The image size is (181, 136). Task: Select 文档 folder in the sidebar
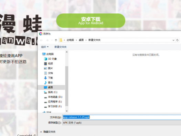(49, 73)
